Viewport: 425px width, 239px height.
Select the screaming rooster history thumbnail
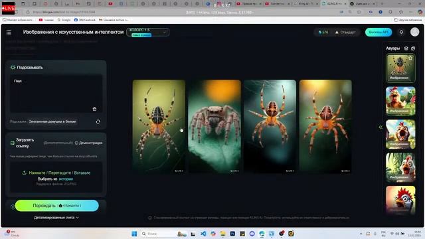(400, 134)
